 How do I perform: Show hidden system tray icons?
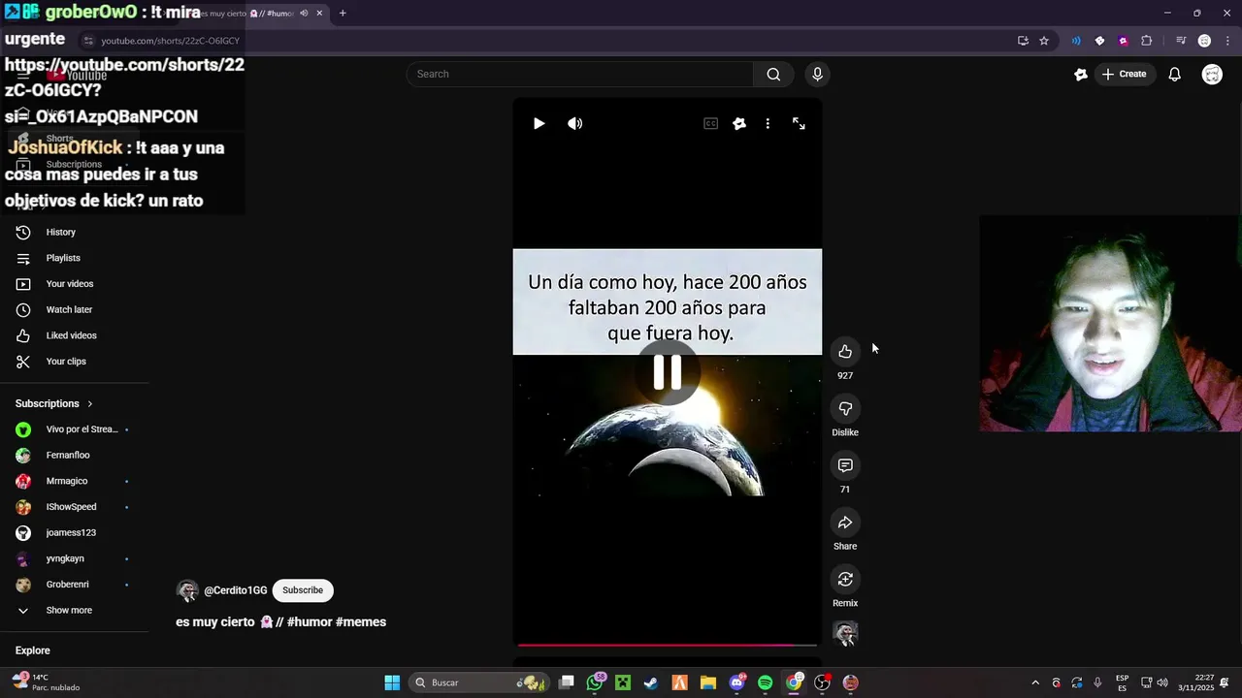[x=1034, y=682]
